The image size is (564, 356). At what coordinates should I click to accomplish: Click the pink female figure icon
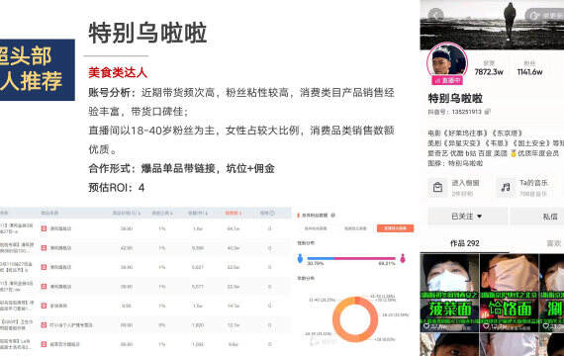coord(403,258)
